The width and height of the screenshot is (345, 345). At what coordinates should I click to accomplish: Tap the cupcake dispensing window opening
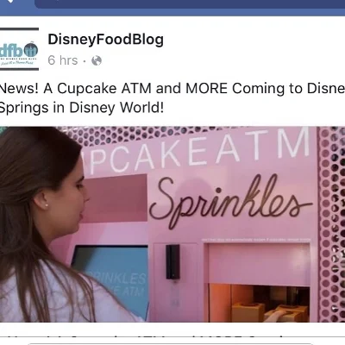point(259,304)
